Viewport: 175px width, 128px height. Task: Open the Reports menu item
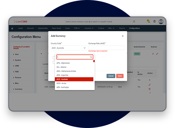pos(122,28)
